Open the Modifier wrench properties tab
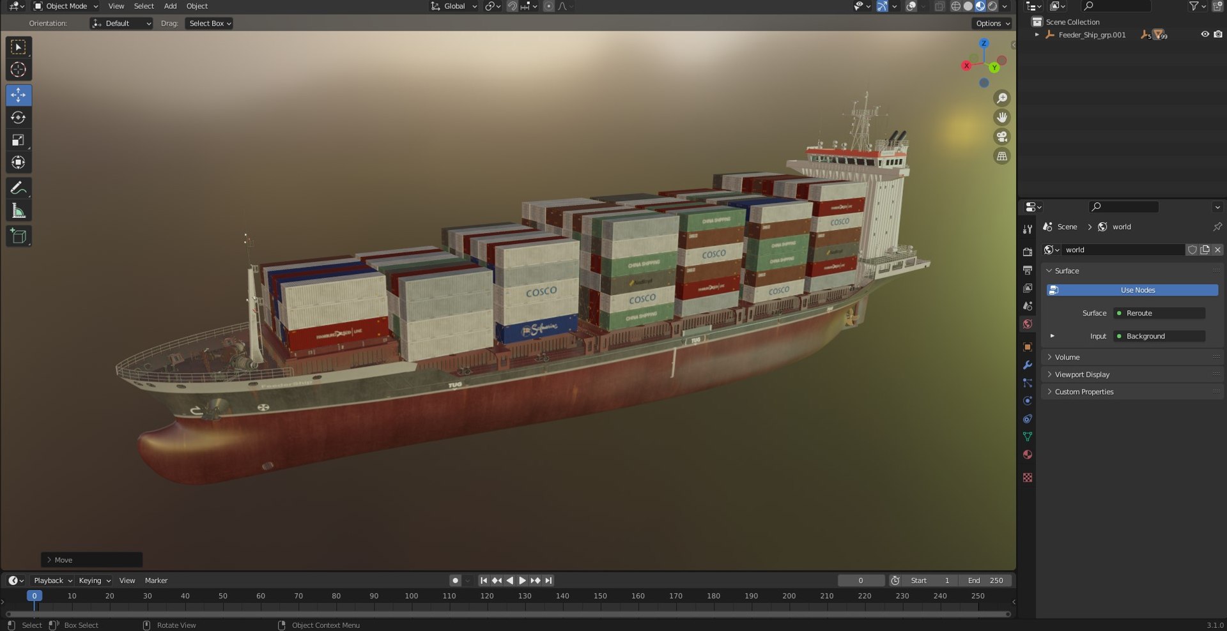This screenshot has height=631, width=1227. pyautogui.click(x=1028, y=365)
